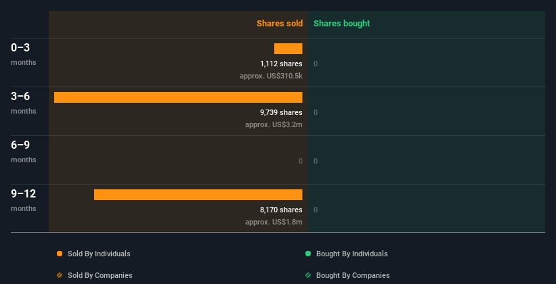The image size is (556, 284).
Task: Toggle the Bought By Individuals legend label
Action: (x=351, y=254)
